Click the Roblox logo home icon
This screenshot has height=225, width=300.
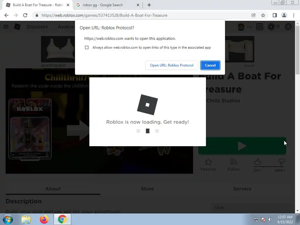click(17, 27)
